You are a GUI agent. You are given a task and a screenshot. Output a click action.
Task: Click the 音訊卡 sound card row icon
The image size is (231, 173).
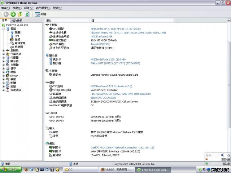point(51,75)
